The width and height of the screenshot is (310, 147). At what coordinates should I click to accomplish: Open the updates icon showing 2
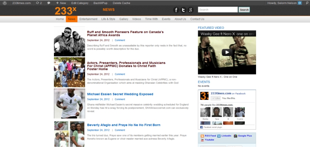[39, 3]
